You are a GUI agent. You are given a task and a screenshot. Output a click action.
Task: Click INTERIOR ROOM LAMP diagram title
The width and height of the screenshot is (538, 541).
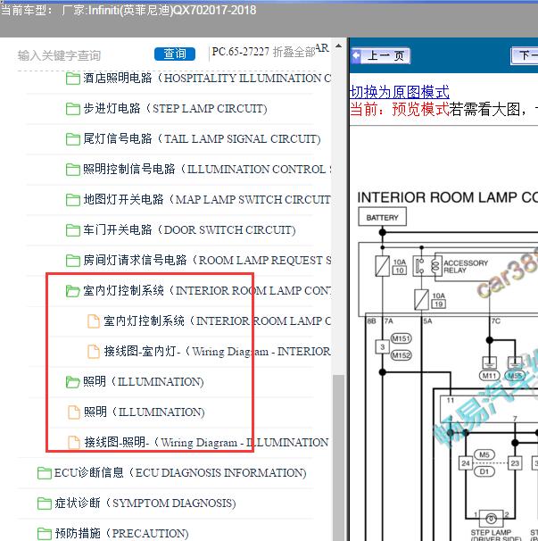pyautogui.click(x=448, y=197)
